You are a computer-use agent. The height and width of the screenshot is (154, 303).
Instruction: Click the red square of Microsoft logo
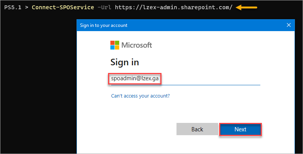[x=112, y=43]
